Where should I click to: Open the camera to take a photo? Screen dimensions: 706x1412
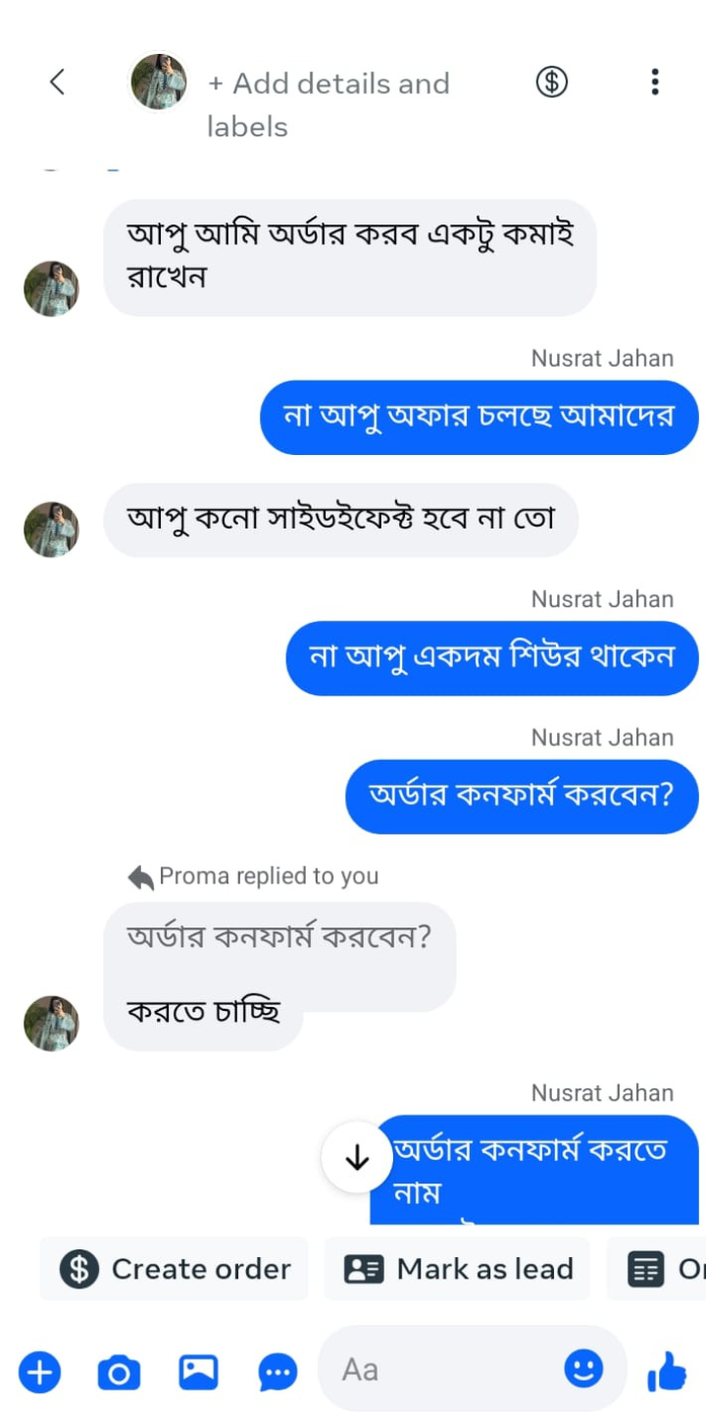pos(118,1372)
